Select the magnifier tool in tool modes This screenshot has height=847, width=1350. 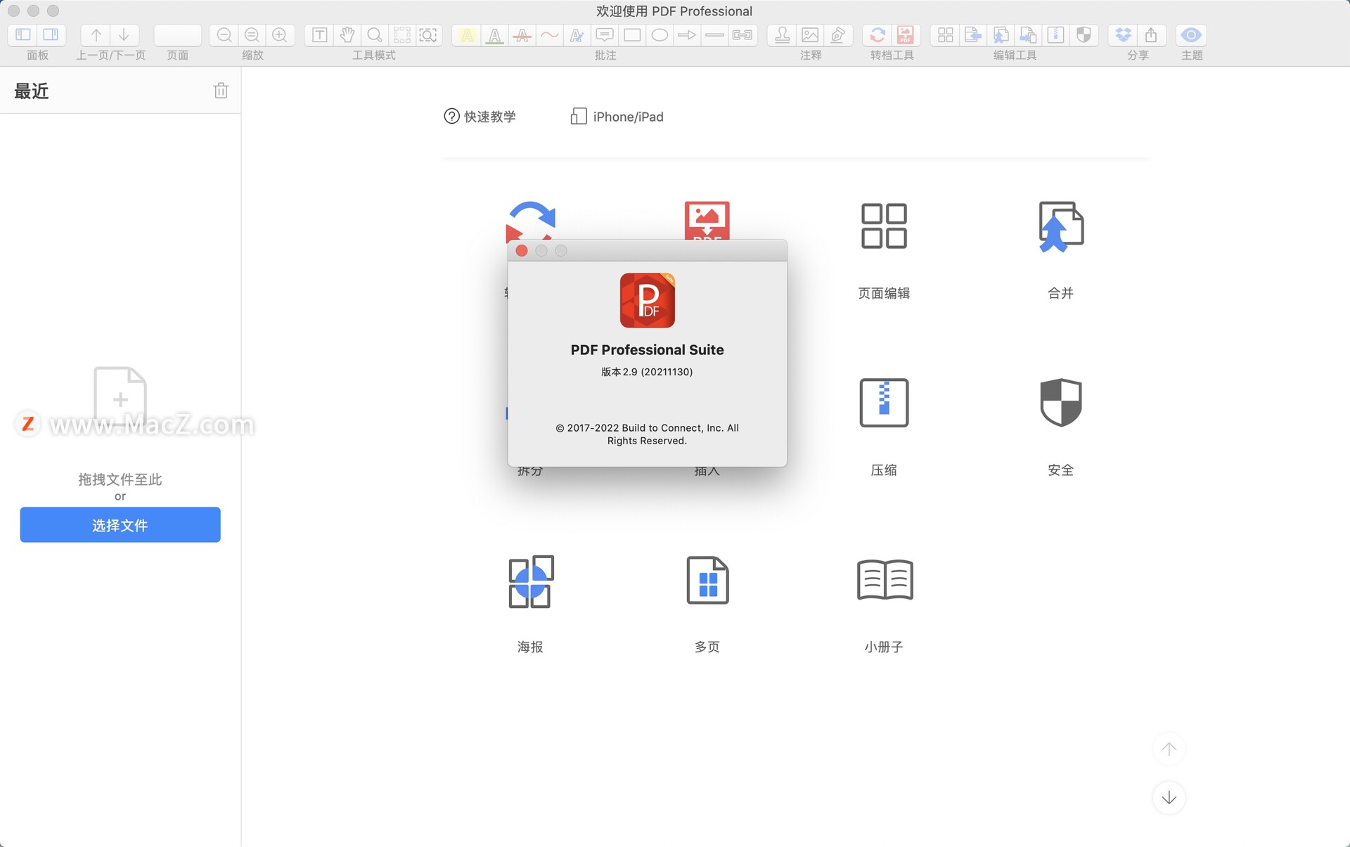(374, 34)
